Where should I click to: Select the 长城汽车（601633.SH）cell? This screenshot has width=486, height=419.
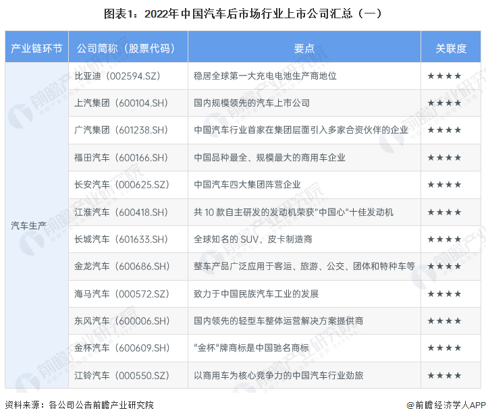pyautogui.click(x=128, y=240)
